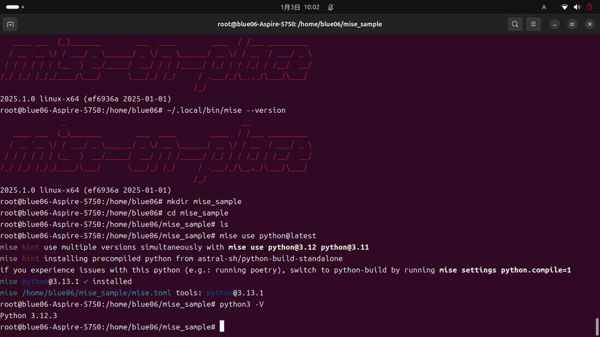Image resolution: width=600 pixels, height=337 pixels.
Task: Click the Wi-Fi icon in the status area
Action: pos(564,7)
